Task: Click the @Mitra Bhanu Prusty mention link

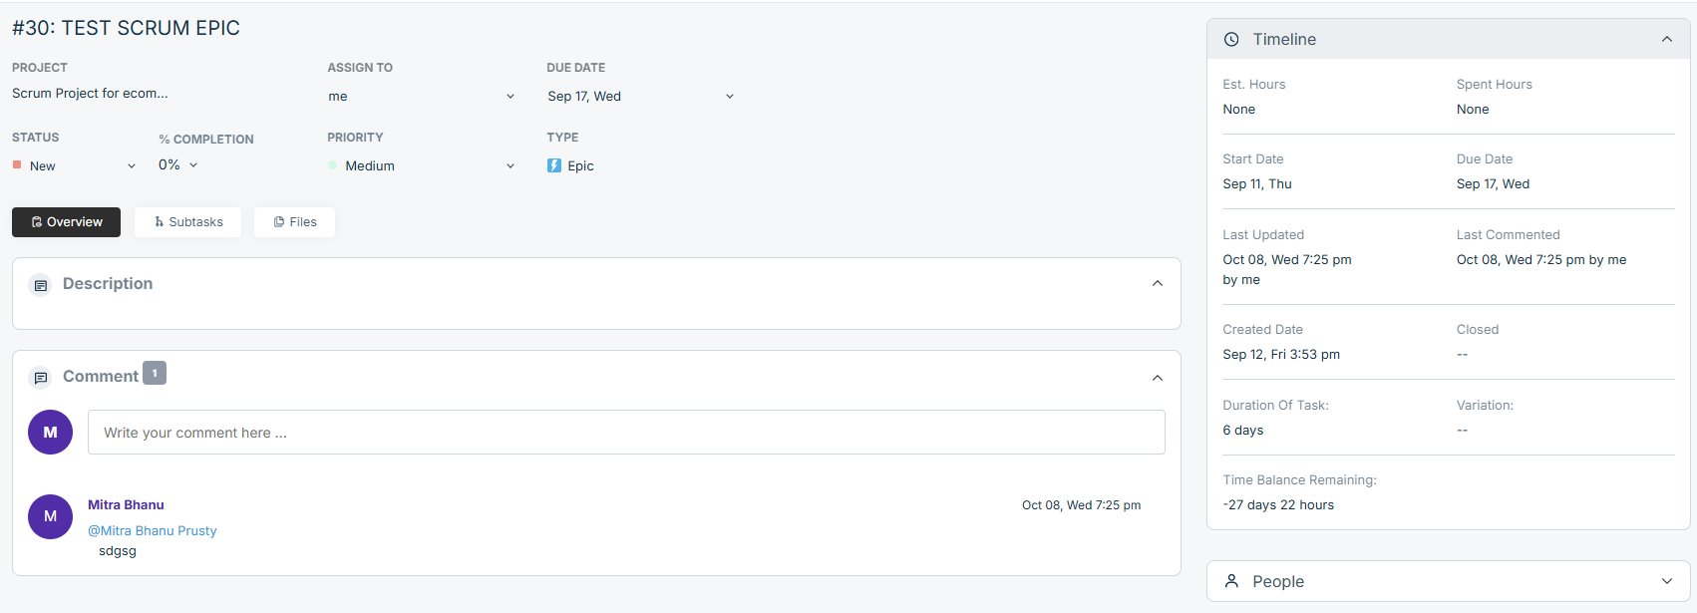Action: tap(153, 531)
